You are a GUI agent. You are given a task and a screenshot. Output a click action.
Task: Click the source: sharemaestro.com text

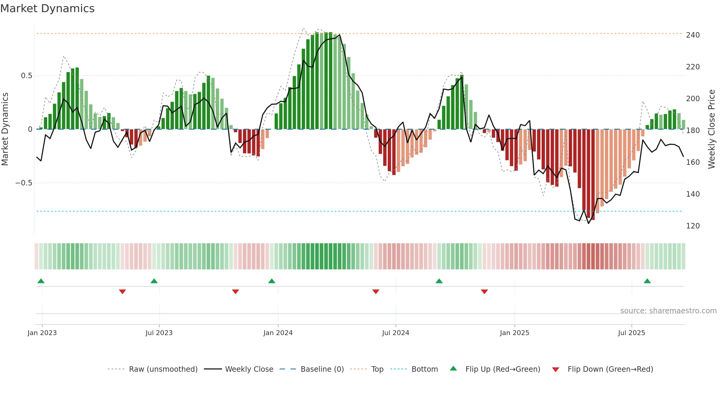point(669,311)
